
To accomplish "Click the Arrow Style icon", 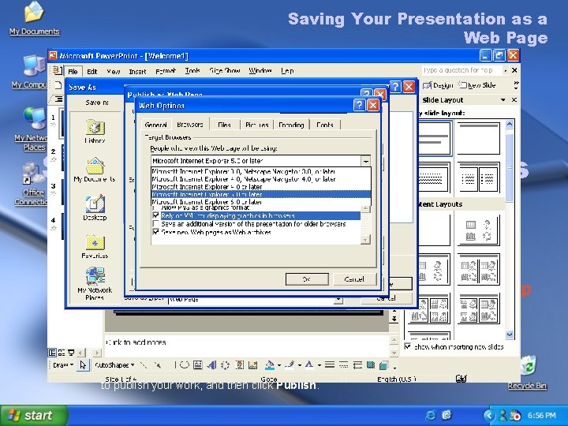I will (357, 364).
